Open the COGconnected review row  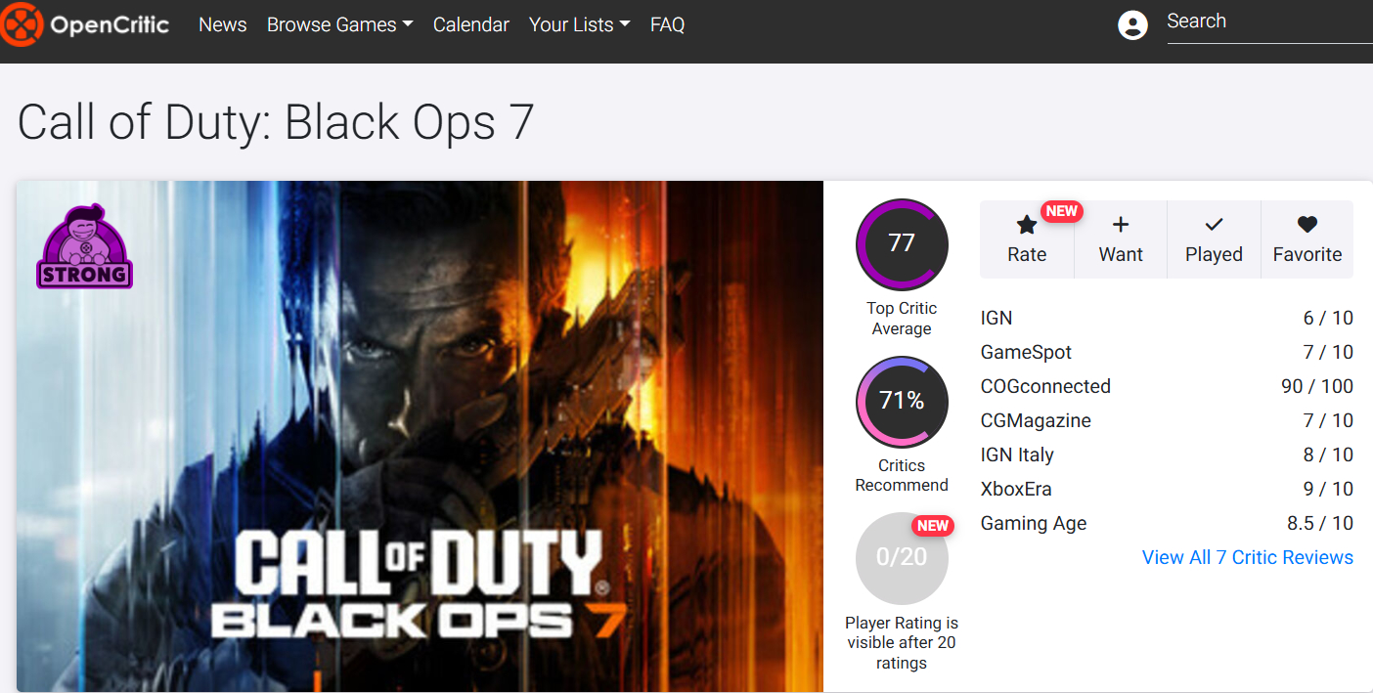[x=1167, y=386]
